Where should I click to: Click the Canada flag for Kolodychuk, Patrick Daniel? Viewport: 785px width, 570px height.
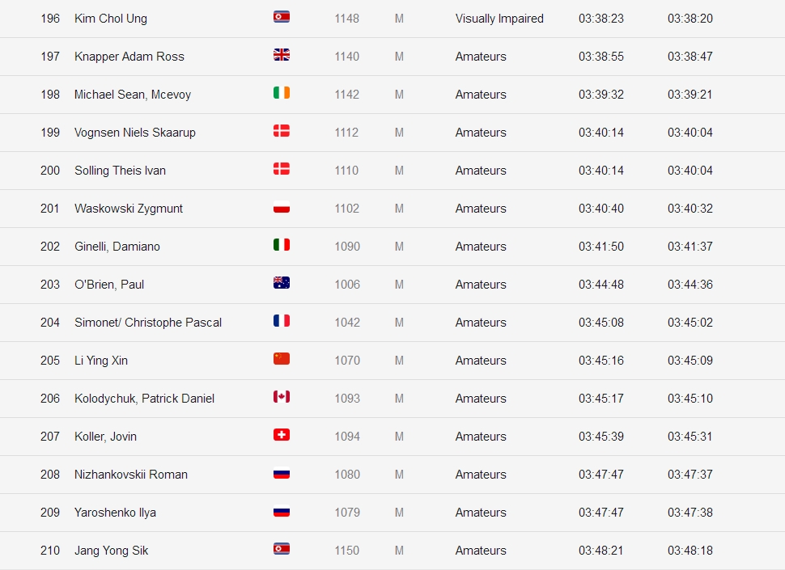(x=282, y=397)
